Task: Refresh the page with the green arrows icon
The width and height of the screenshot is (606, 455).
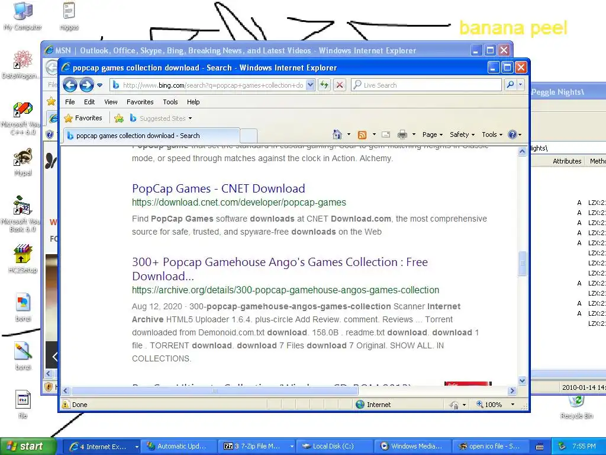Action: coord(324,85)
